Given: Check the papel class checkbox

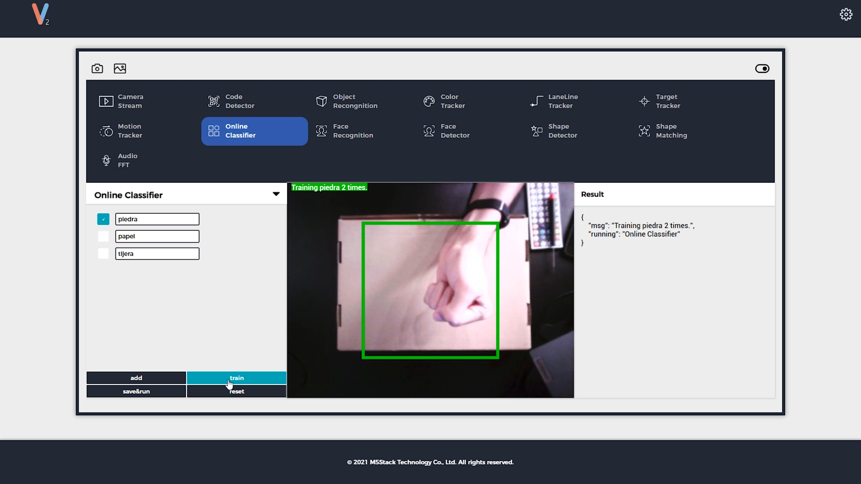Looking at the screenshot, I should coord(103,236).
